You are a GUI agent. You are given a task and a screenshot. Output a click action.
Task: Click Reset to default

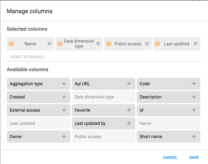click(x=28, y=57)
